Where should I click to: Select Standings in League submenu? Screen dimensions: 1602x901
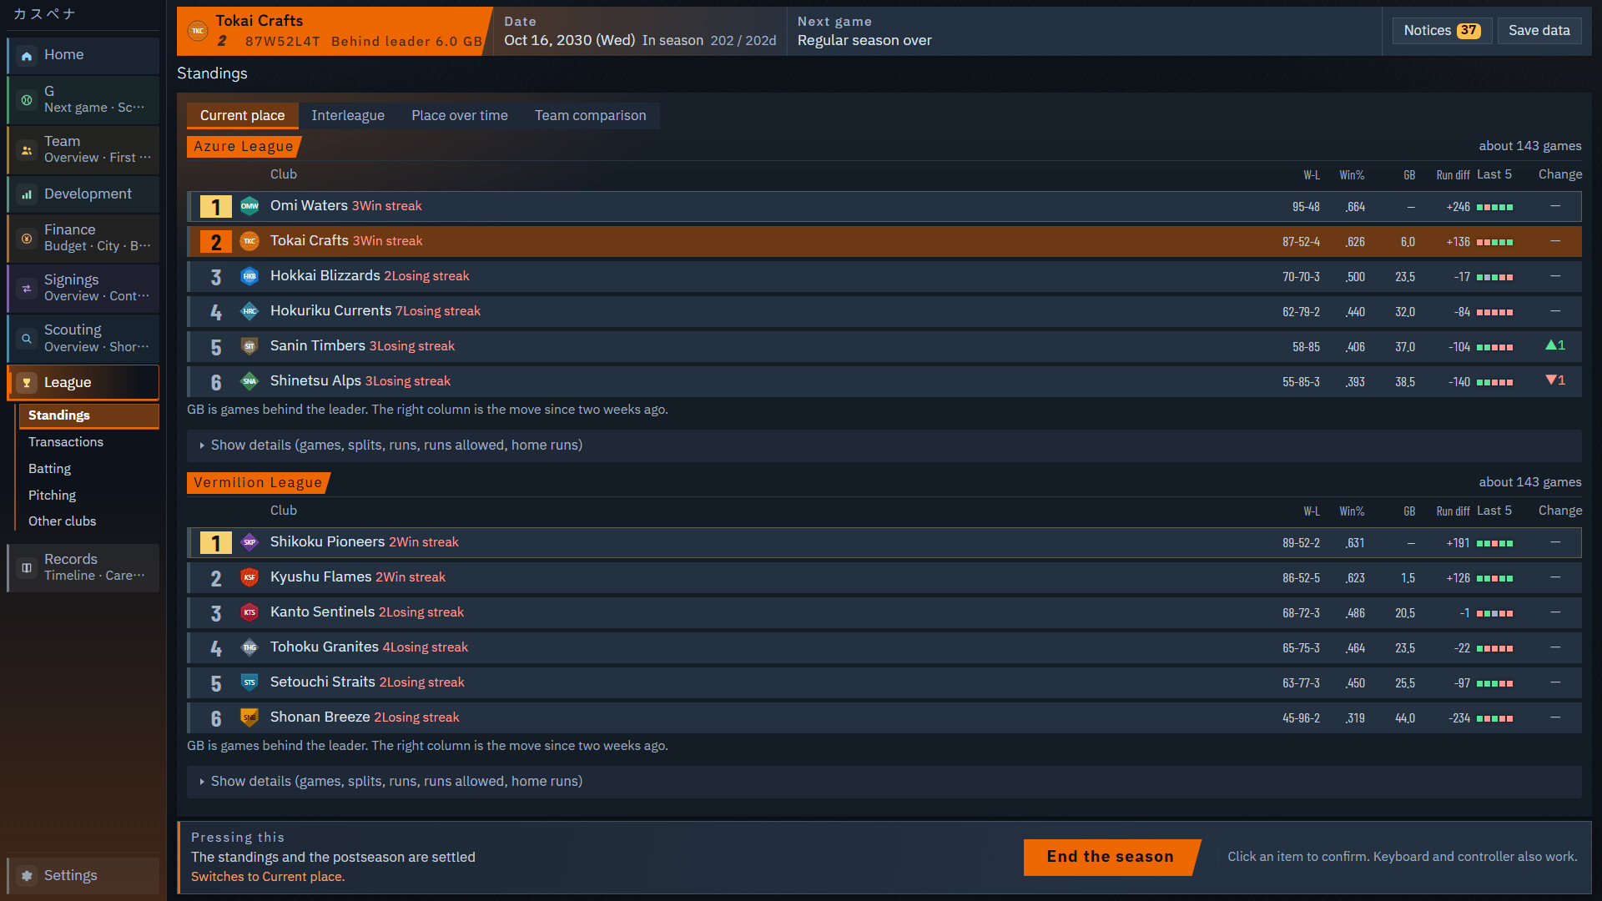click(88, 415)
